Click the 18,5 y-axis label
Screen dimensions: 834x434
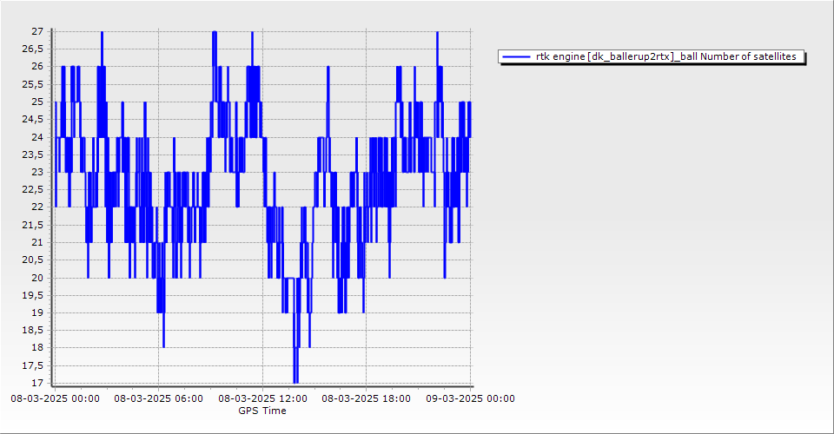point(33,331)
